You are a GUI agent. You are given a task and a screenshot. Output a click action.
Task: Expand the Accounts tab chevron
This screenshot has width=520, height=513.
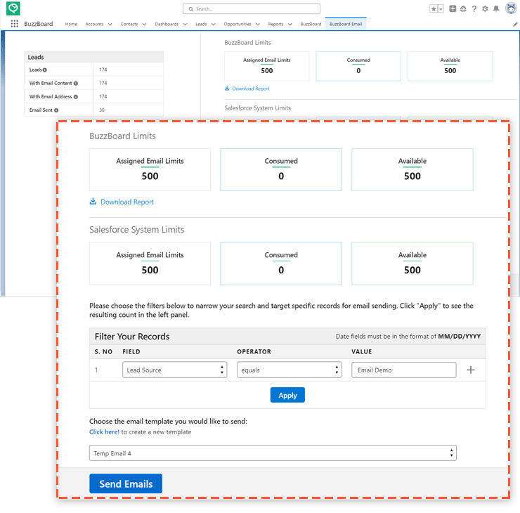point(110,24)
